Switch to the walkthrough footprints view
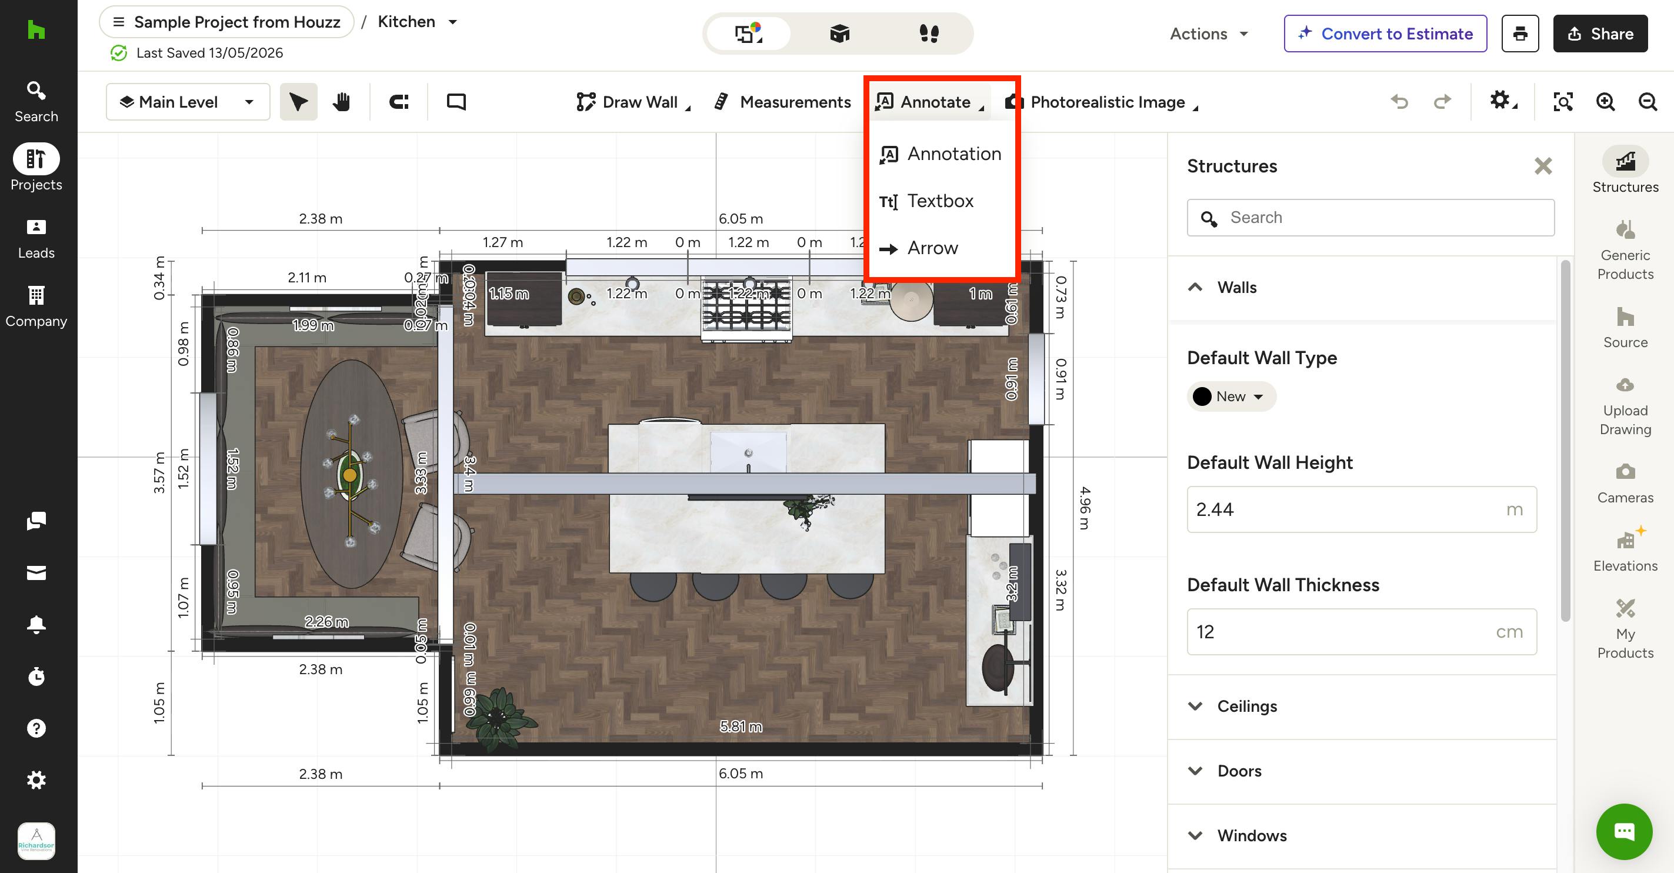Image resolution: width=1674 pixels, height=873 pixels. pos(929,33)
